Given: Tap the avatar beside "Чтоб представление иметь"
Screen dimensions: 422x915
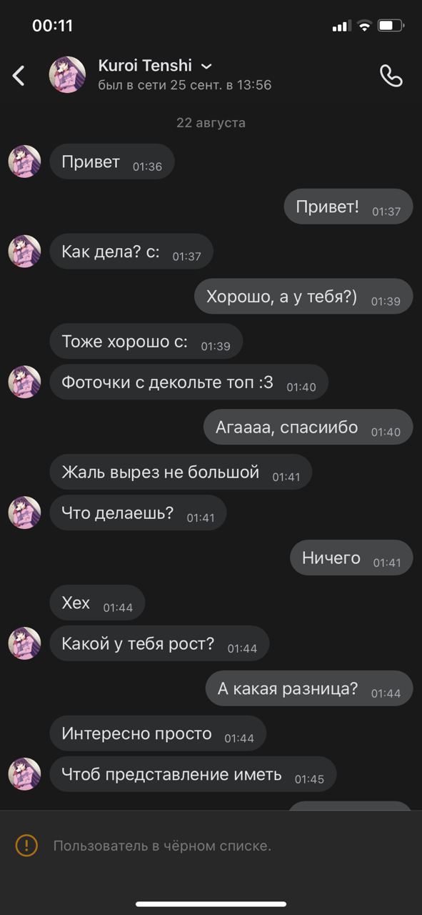Looking at the screenshot, I should click(24, 774).
